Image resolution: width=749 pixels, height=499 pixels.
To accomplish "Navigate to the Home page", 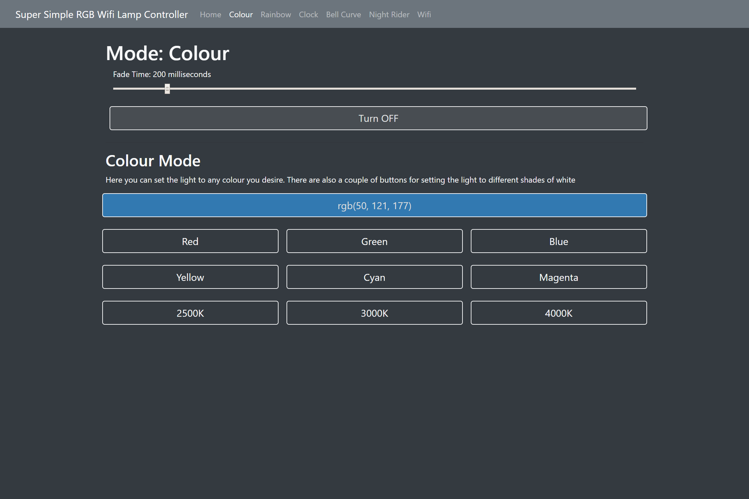I will click(210, 14).
